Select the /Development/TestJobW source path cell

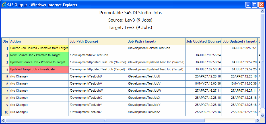[98, 91]
